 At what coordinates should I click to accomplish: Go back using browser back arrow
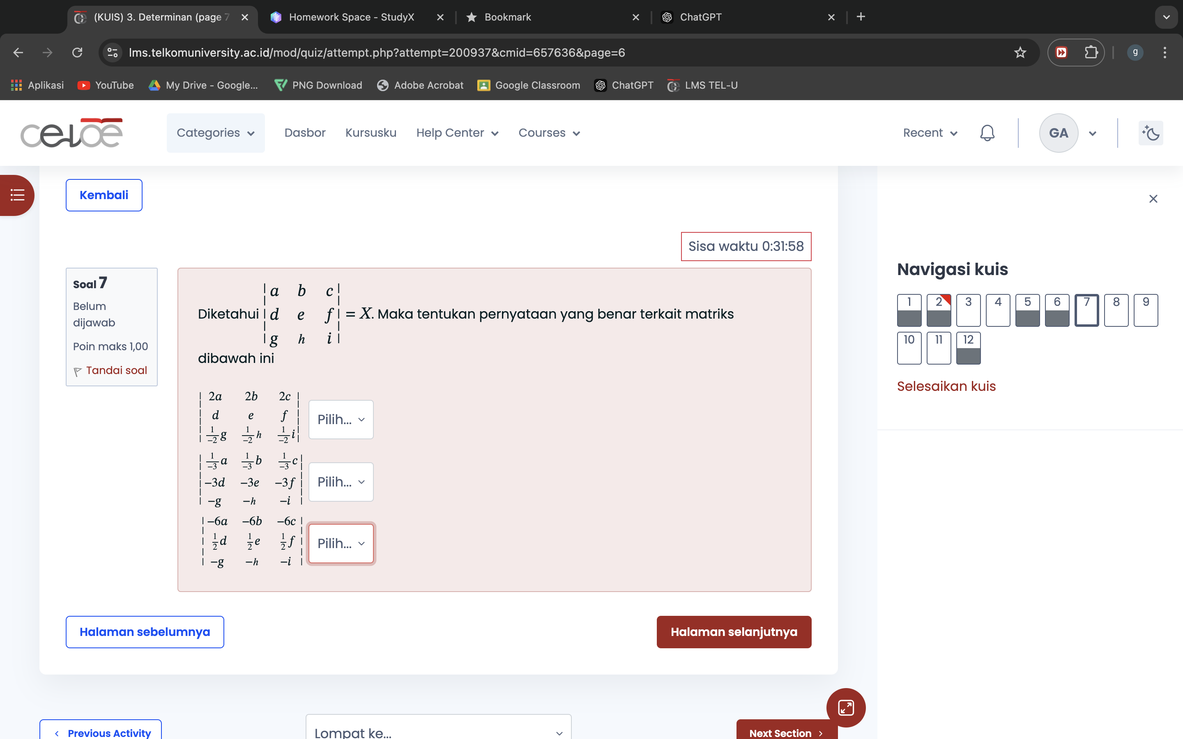pos(18,52)
